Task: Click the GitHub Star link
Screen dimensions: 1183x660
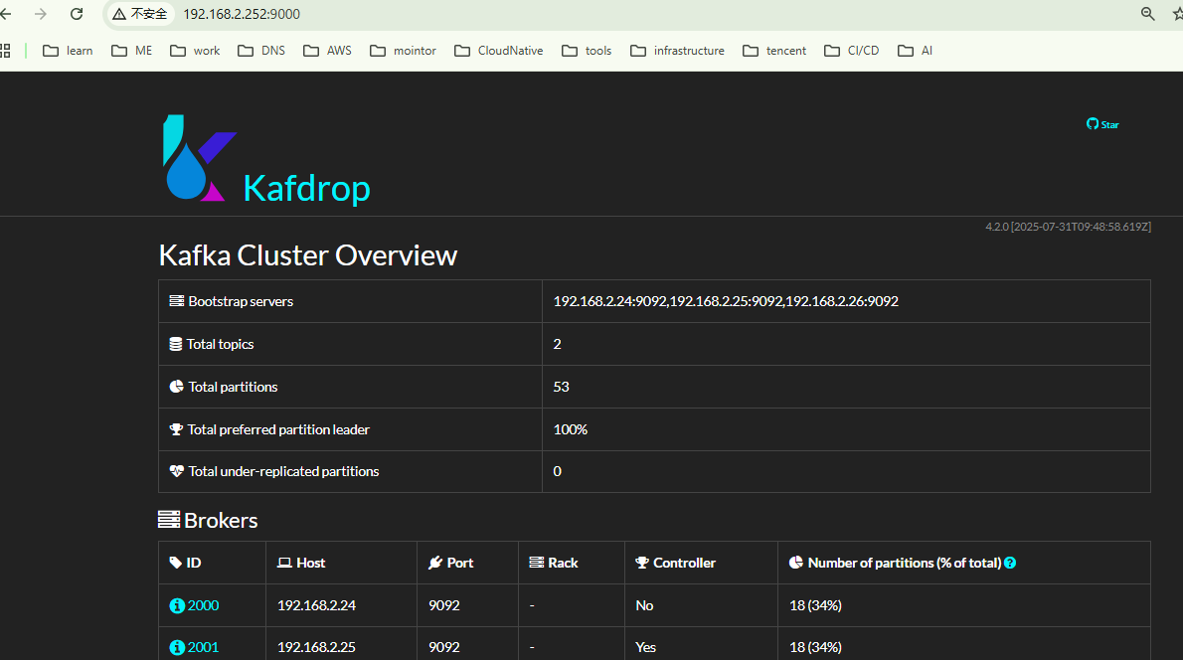Action: click(x=1102, y=124)
